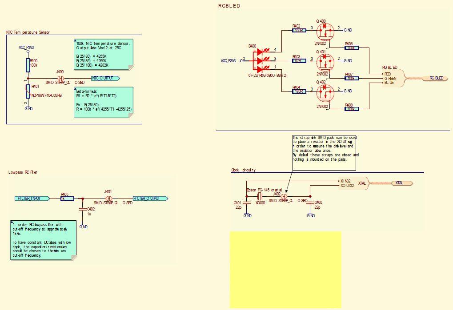453x310 pixels.
Task: Open the NTC_OUTPUT port
Action: (x=104, y=78)
